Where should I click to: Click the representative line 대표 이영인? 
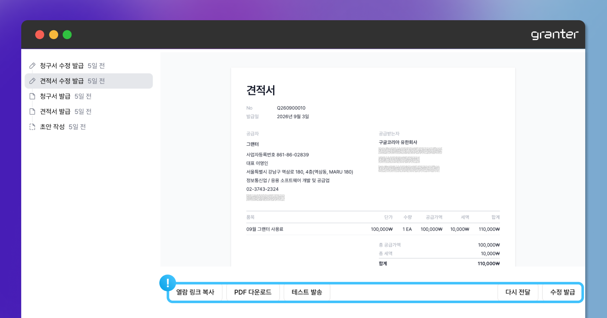point(257,163)
